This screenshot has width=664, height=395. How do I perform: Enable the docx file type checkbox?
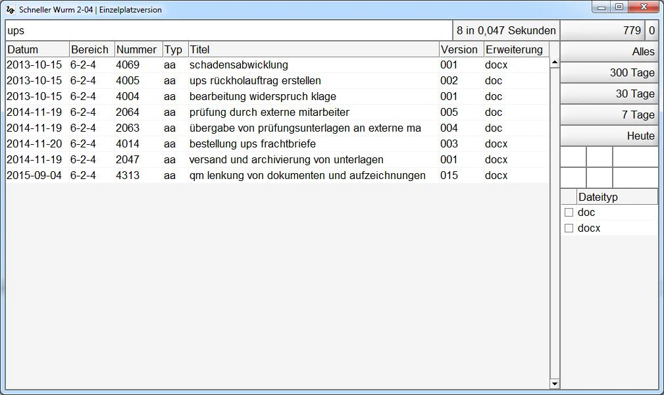coord(569,228)
